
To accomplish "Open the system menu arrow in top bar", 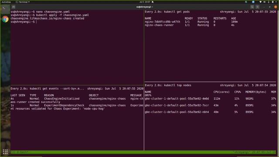I will pos(276,2).
